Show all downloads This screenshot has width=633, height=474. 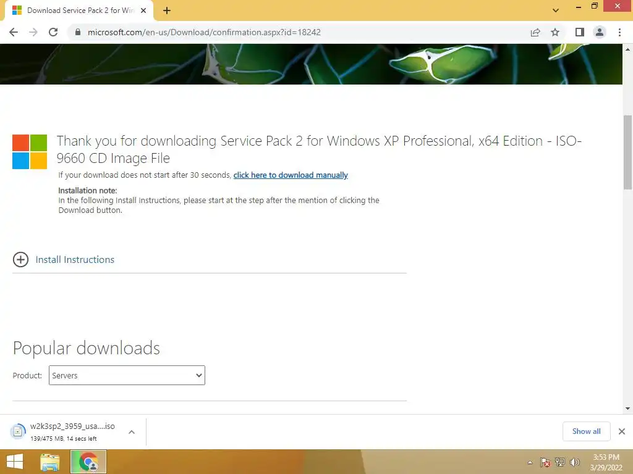pos(586,431)
